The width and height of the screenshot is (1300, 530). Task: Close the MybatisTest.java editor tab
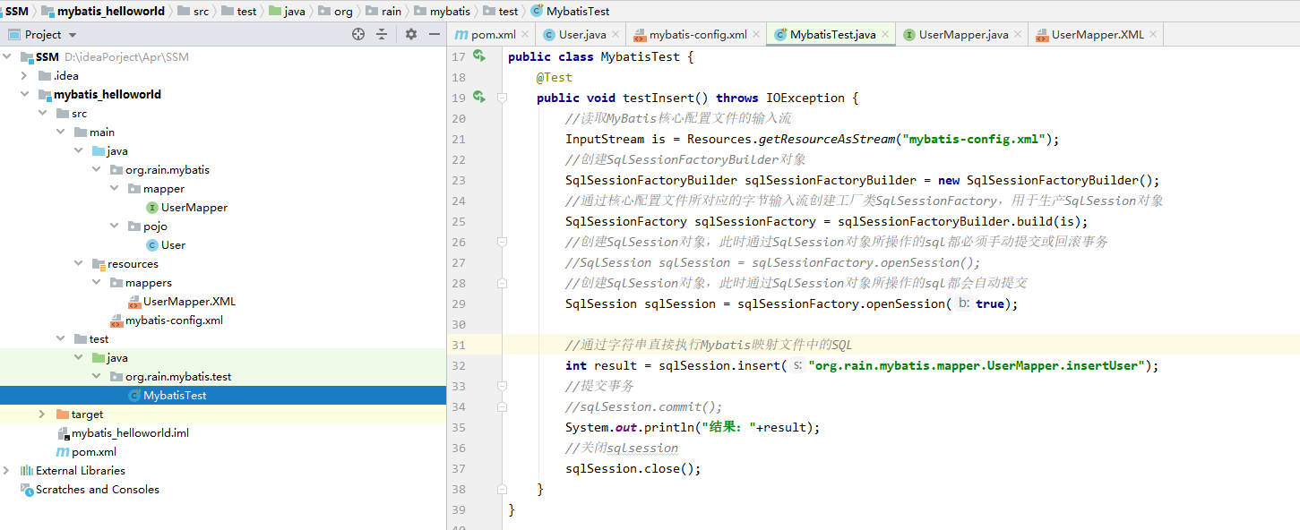click(885, 35)
